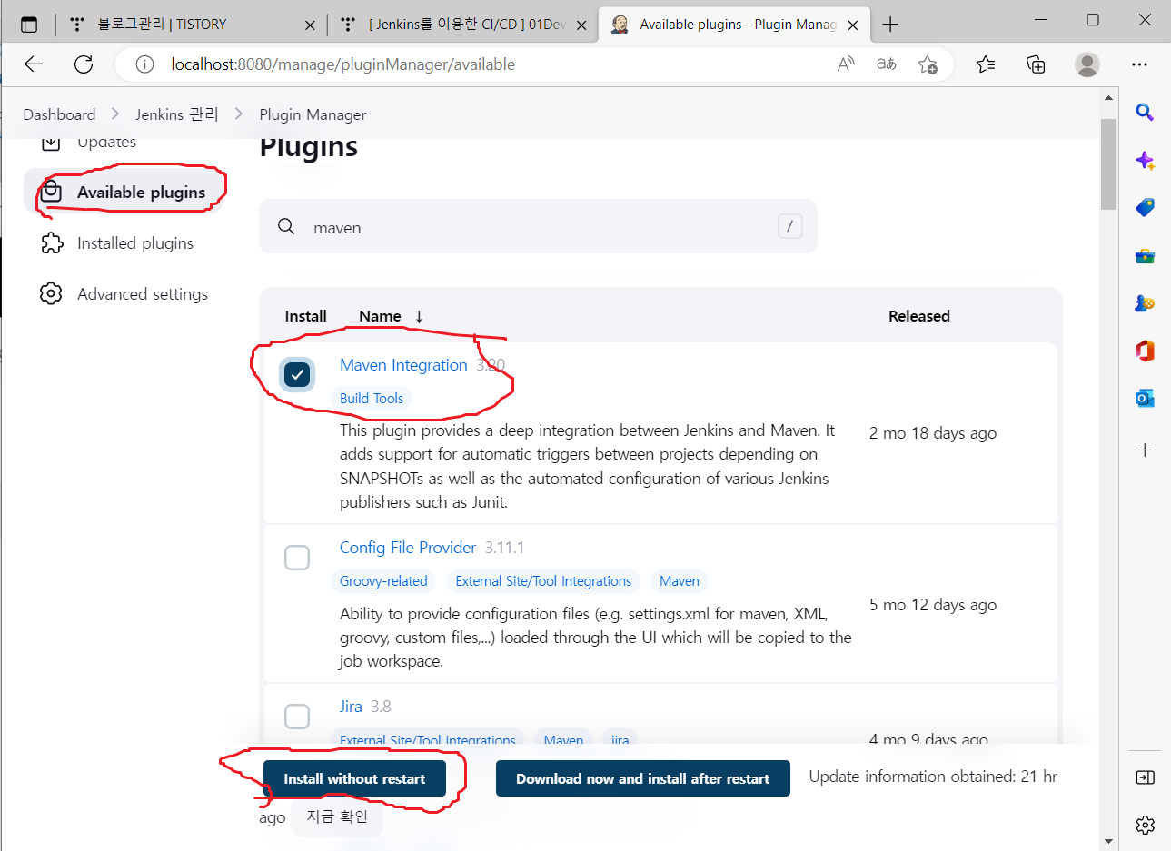Open the sidebar Search icon

click(x=1145, y=112)
